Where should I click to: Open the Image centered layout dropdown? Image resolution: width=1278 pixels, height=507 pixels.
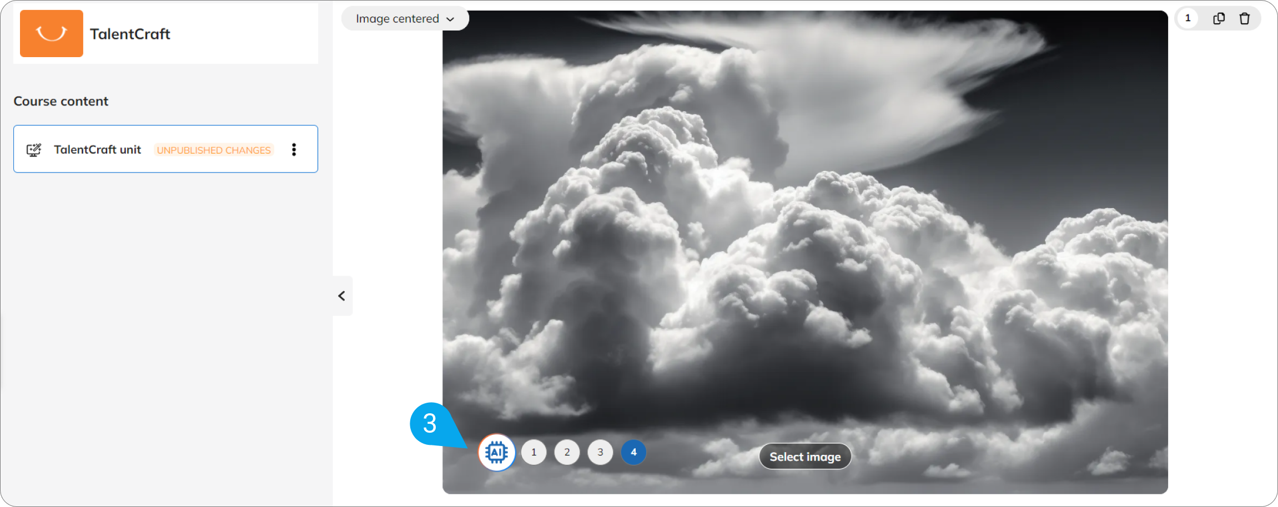pyautogui.click(x=405, y=19)
